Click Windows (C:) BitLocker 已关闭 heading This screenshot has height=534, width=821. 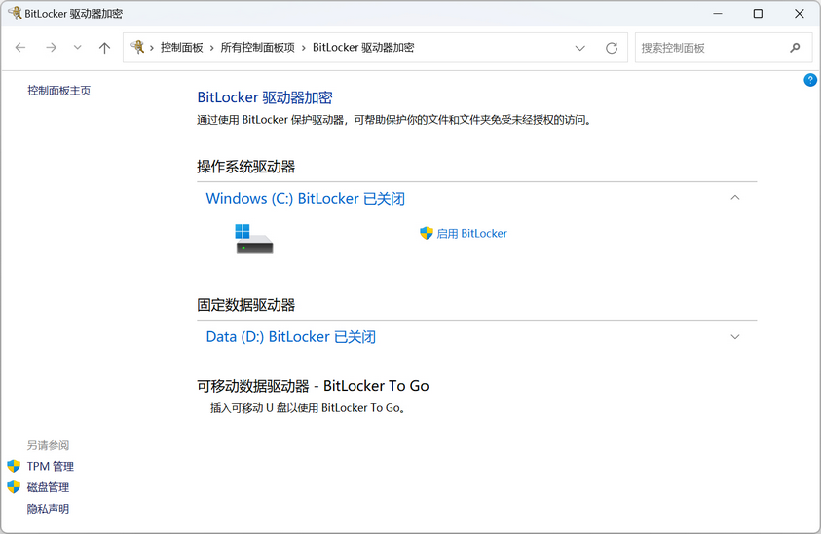(x=305, y=199)
